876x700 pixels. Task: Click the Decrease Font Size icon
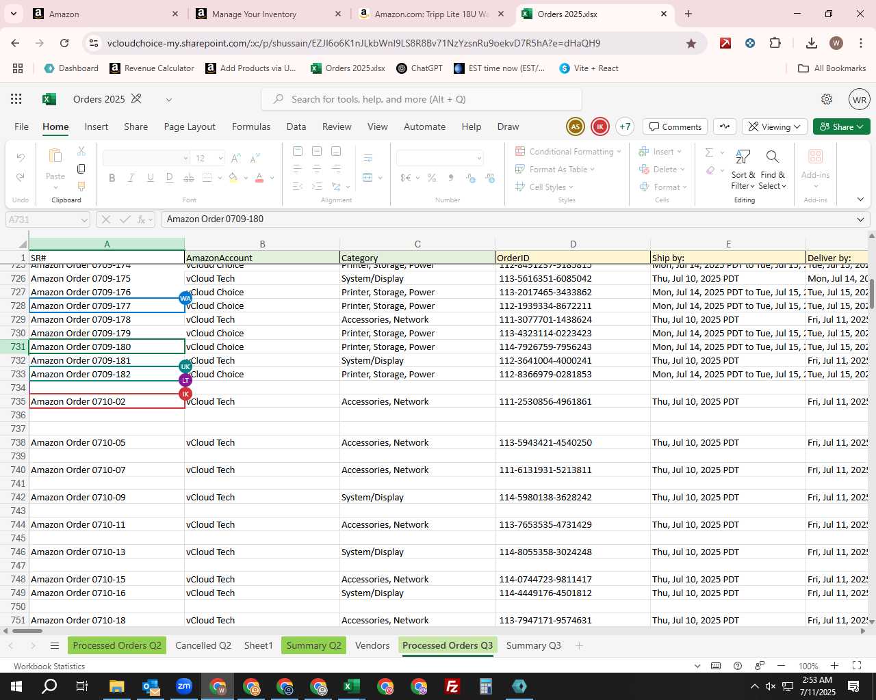pyautogui.click(x=255, y=158)
